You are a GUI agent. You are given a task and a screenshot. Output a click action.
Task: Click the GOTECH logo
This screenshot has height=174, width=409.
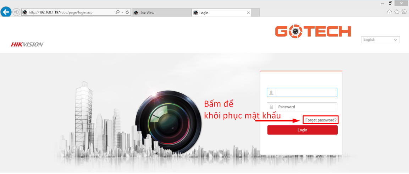[313, 31]
